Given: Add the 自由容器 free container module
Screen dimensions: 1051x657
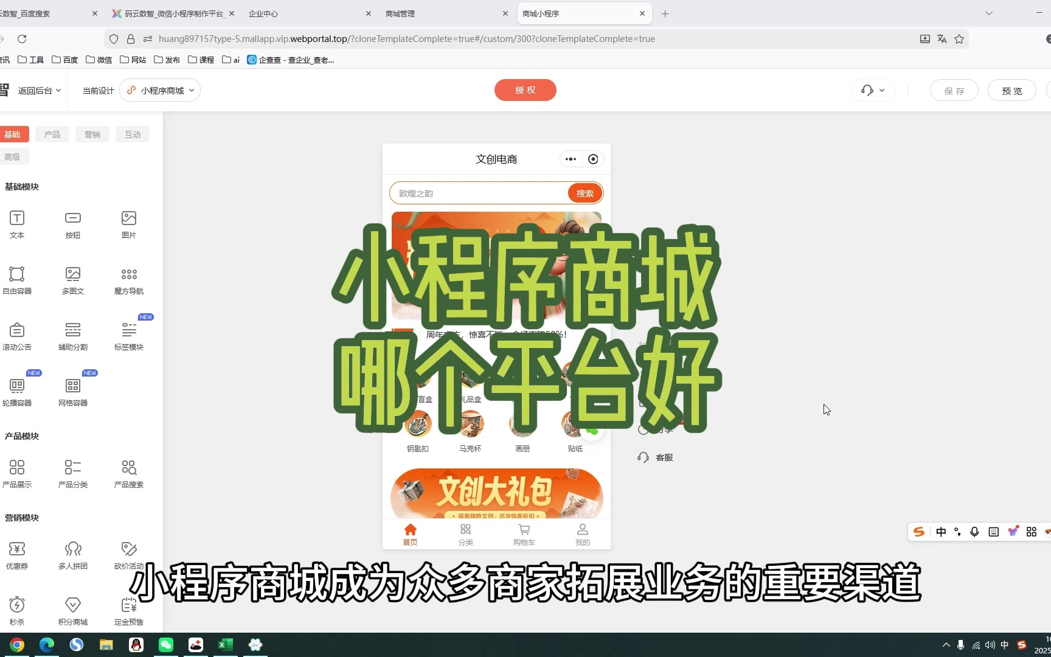Looking at the screenshot, I should click(x=17, y=280).
